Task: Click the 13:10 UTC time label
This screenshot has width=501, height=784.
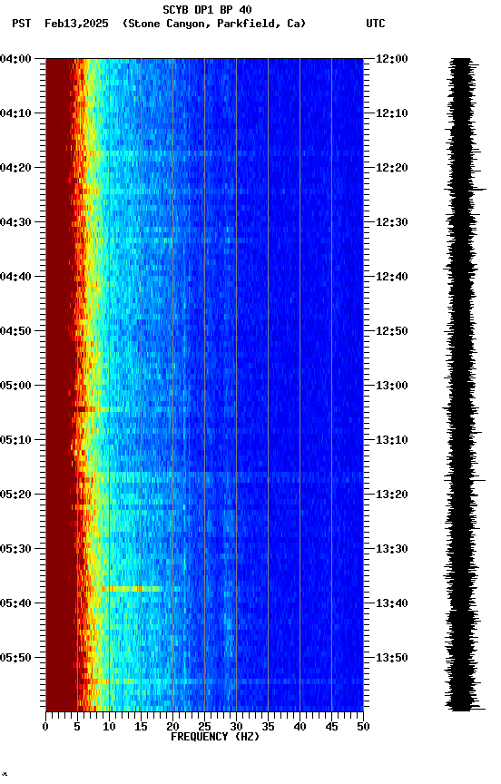Action: click(392, 440)
